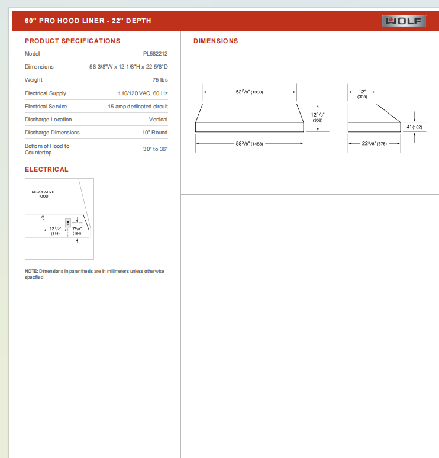This screenshot has width=439, height=458.
Task: Select '15 amp dedicated circuit' value
Action: (x=138, y=107)
